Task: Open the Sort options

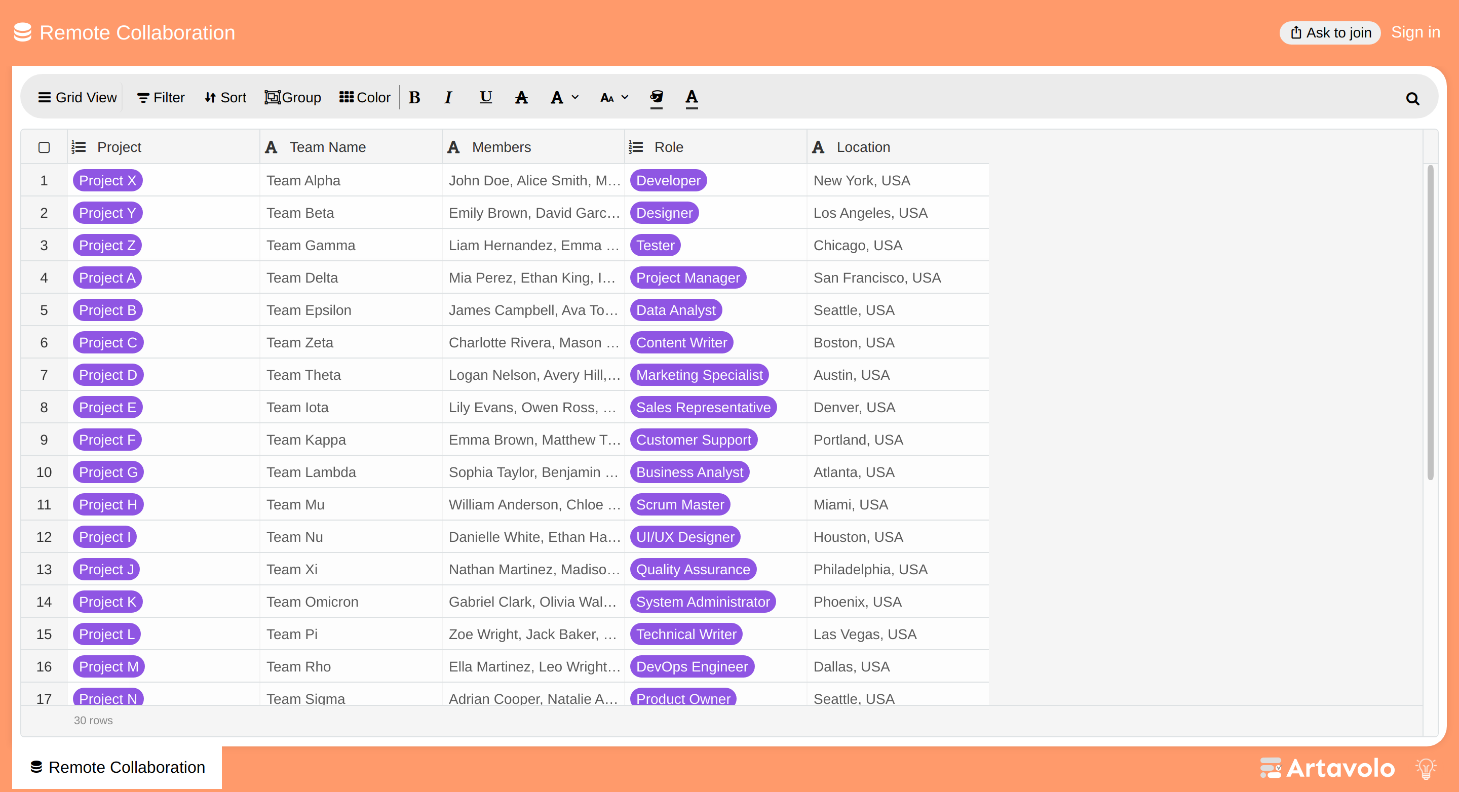Action: (x=225, y=97)
